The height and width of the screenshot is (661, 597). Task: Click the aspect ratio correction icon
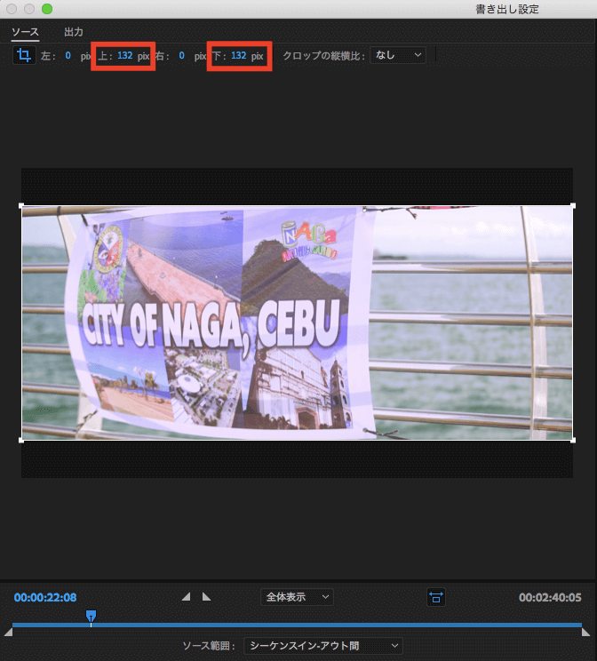click(436, 597)
